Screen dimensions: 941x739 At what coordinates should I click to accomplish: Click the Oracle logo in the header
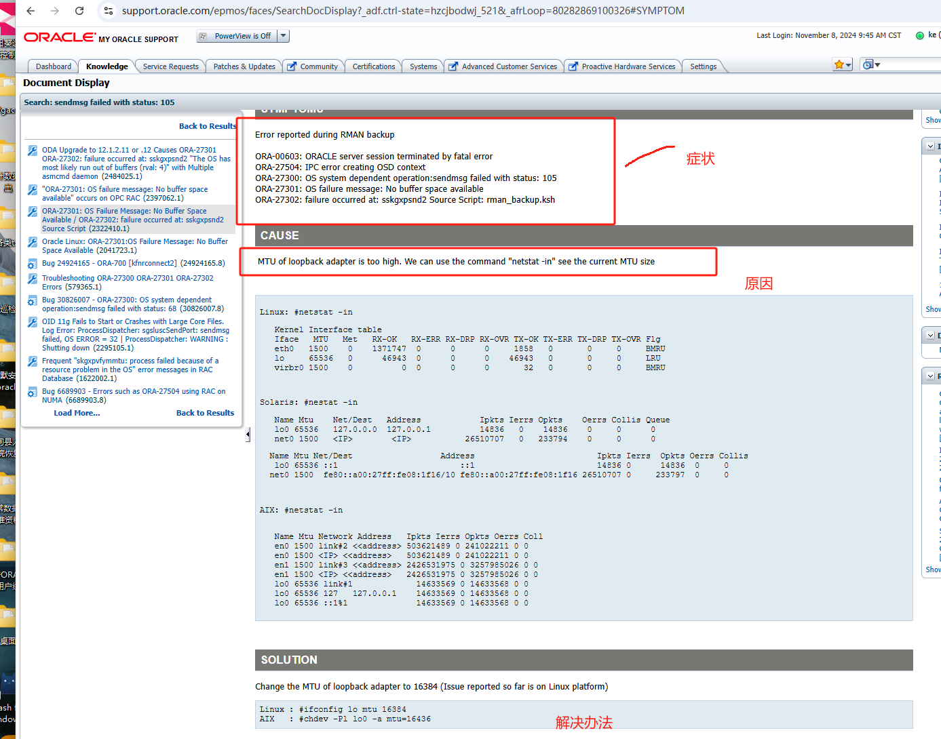[x=60, y=37]
